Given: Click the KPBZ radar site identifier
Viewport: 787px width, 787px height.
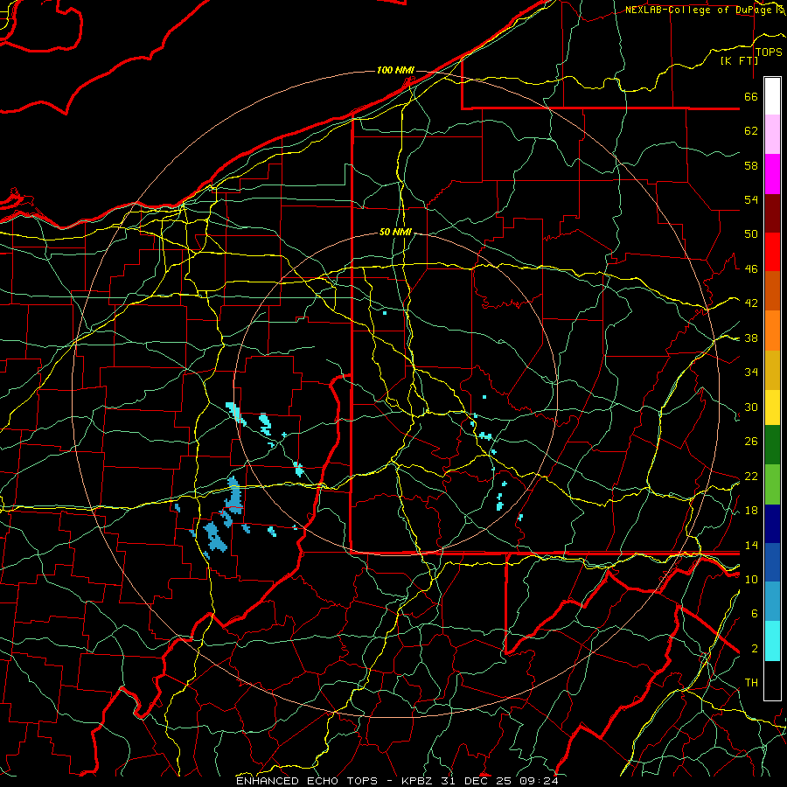Looking at the screenshot, I should click(419, 781).
